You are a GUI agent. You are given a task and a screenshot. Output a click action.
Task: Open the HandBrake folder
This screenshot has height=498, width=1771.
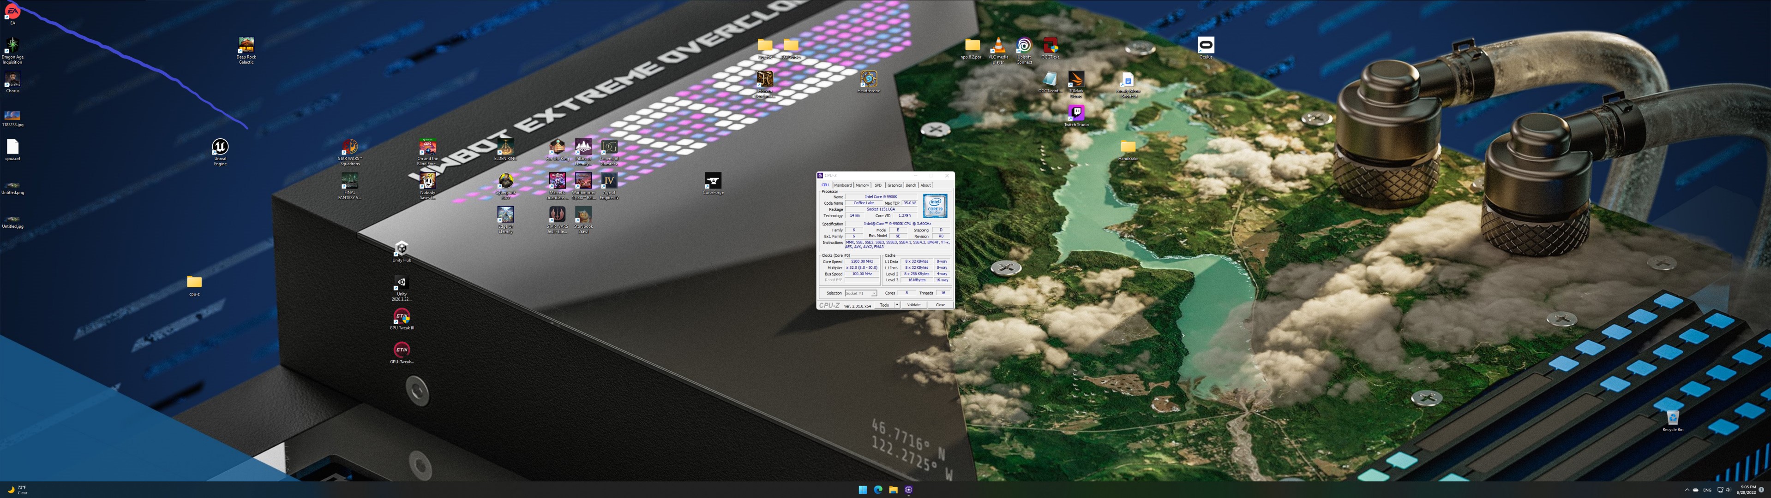1128,150
